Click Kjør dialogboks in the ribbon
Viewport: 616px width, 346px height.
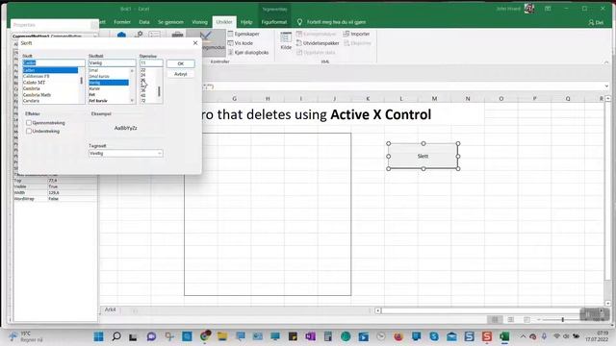pyautogui.click(x=248, y=52)
